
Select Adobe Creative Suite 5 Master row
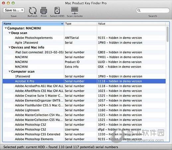click(x=84, y=96)
